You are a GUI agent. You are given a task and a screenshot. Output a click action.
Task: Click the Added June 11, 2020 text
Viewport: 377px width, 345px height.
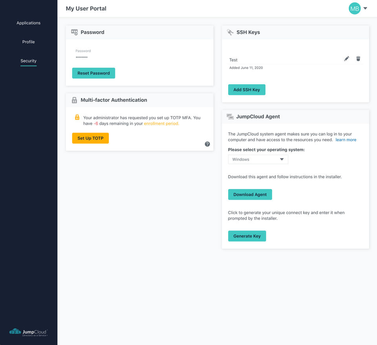[246, 68]
